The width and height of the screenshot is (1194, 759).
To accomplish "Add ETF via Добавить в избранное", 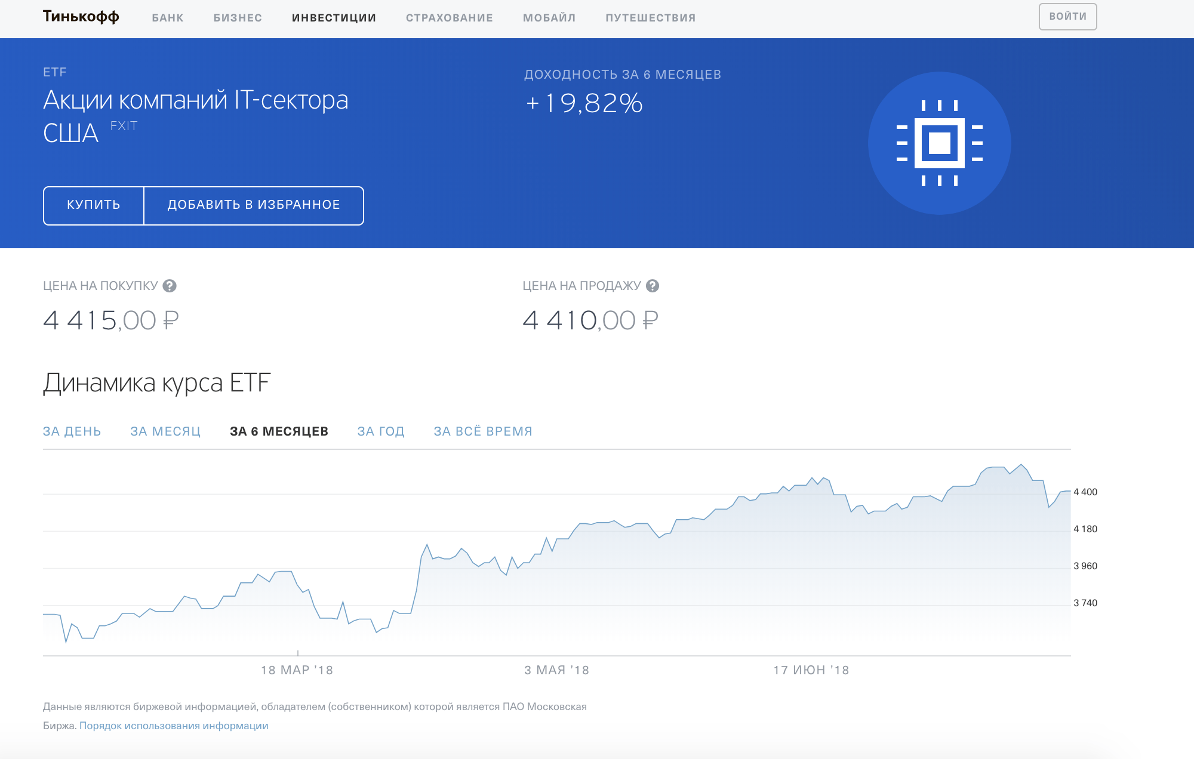I will click(x=254, y=205).
